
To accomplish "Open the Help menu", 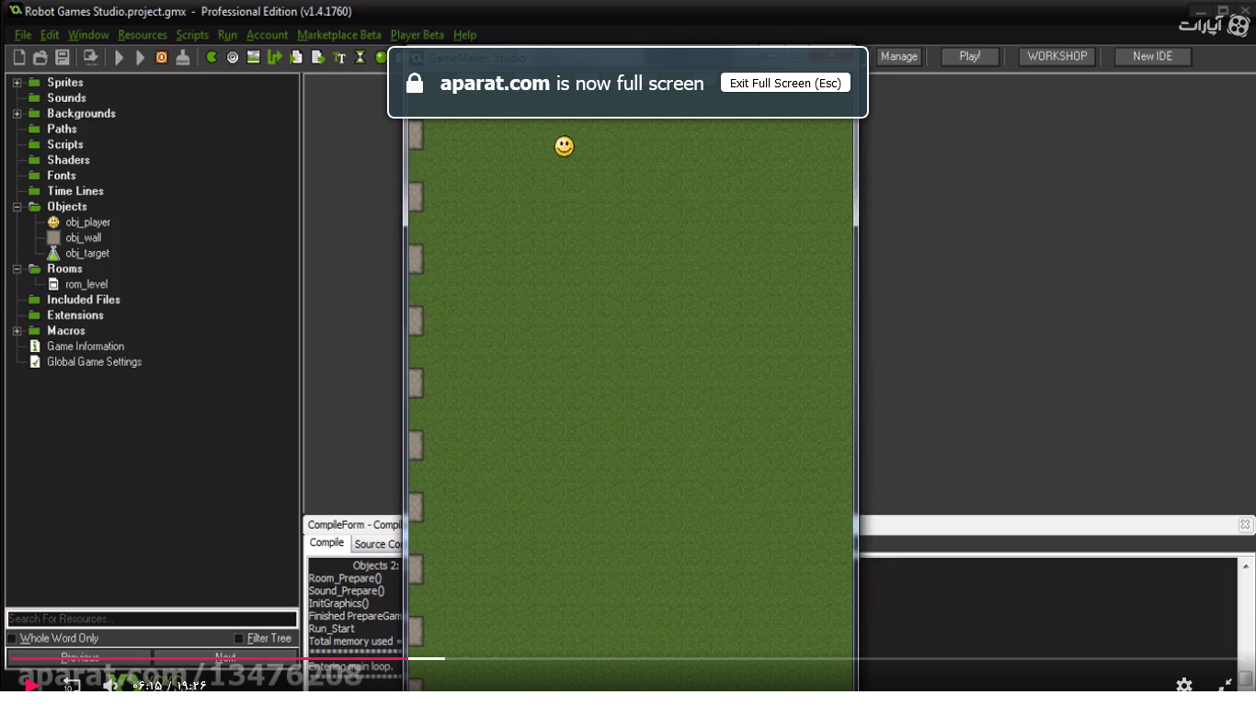I will click(x=464, y=35).
